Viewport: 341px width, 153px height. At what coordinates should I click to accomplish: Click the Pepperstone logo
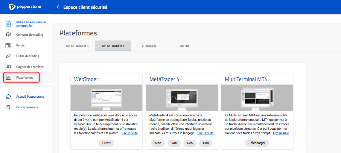coord(25,7)
